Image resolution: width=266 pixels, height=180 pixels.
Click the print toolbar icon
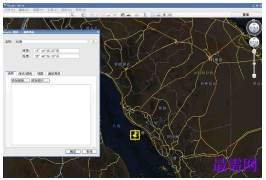click(159, 15)
